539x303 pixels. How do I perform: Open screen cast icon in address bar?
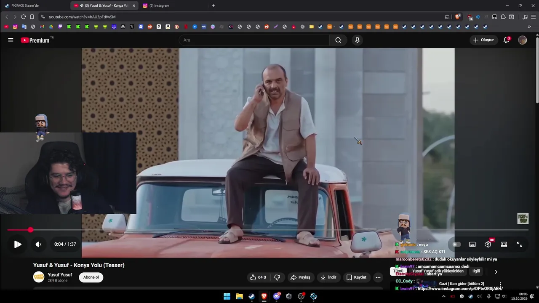(447, 17)
